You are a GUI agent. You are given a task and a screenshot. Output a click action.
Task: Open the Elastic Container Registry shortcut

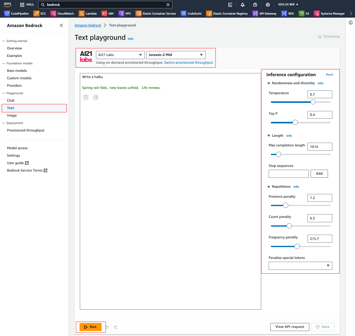point(227,14)
